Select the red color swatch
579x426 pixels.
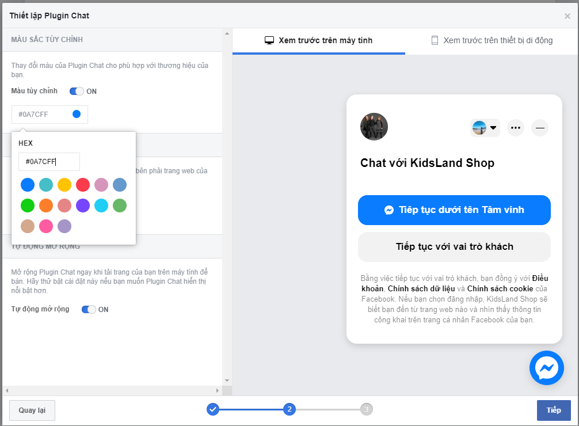click(83, 185)
